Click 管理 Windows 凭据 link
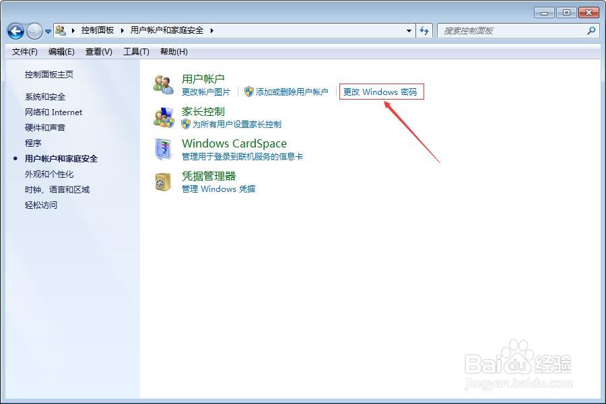606x404 pixels. pyautogui.click(x=219, y=189)
